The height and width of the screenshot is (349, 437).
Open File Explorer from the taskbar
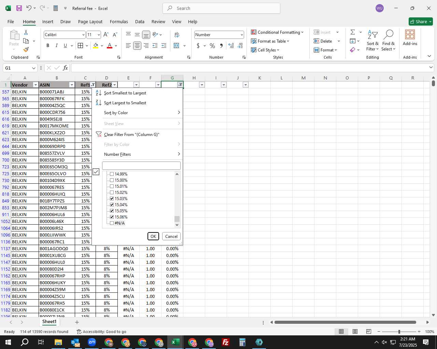point(58,342)
